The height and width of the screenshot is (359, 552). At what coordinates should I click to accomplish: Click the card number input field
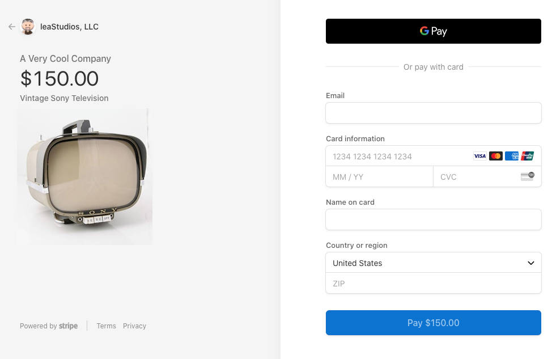coord(397,156)
